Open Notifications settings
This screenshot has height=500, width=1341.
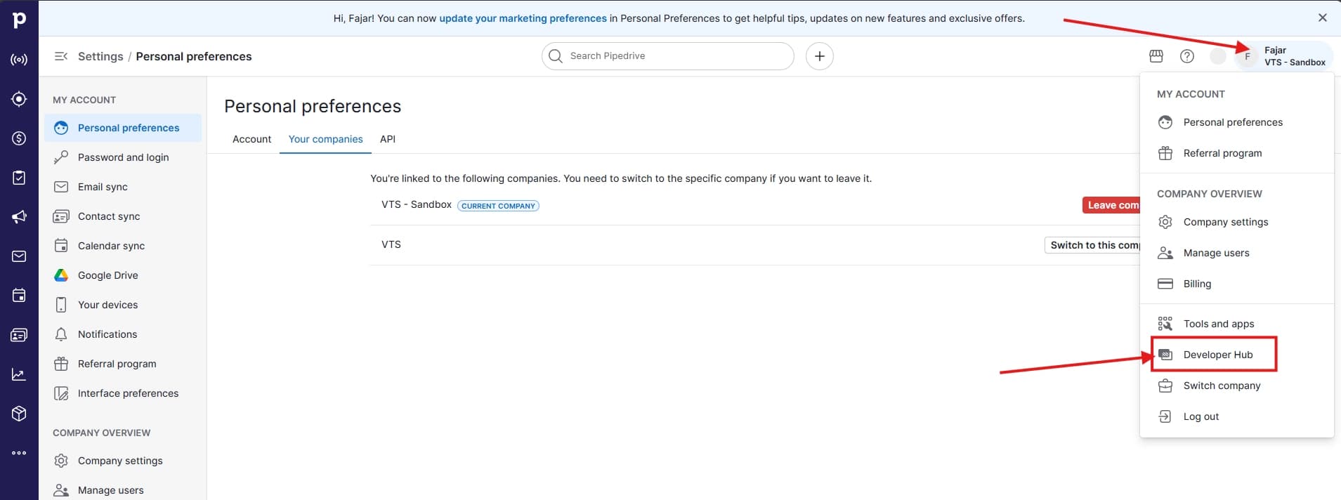pyautogui.click(x=123, y=334)
